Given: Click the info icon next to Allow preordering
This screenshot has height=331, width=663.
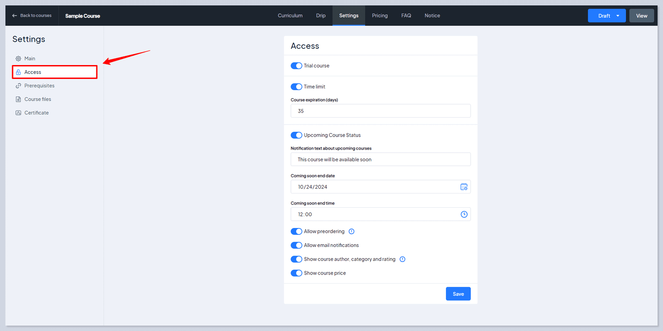Looking at the screenshot, I should (x=351, y=231).
